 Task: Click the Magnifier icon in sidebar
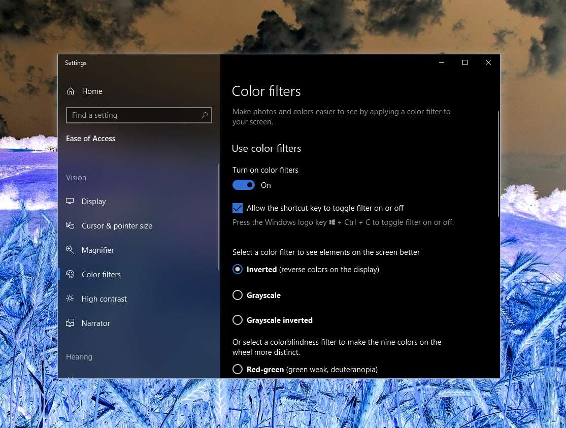(x=70, y=250)
